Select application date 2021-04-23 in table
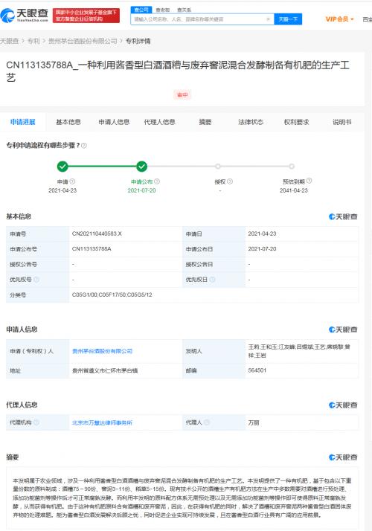This screenshot has width=372, height=531. click(x=262, y=234)
